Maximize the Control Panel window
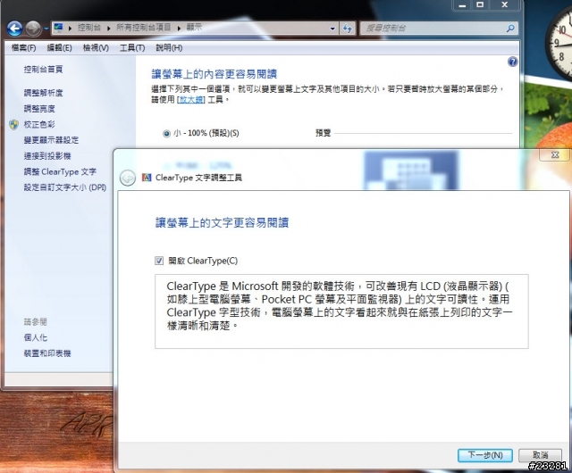Image resolution: width=572 pixels, height=473 pixels. (480, 5)
